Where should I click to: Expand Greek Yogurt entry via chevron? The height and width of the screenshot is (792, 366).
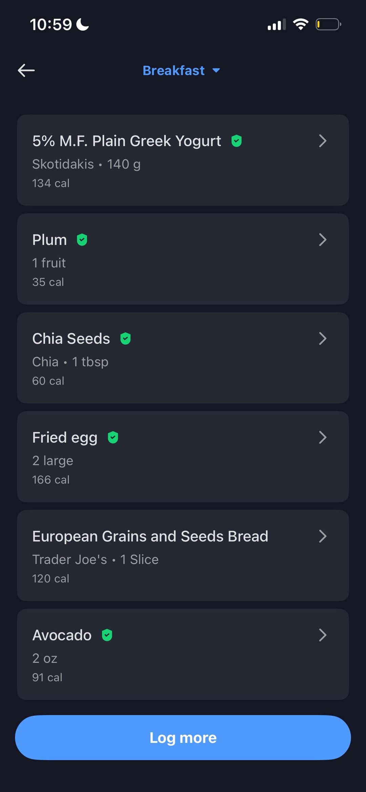click(x=323, y=141)
